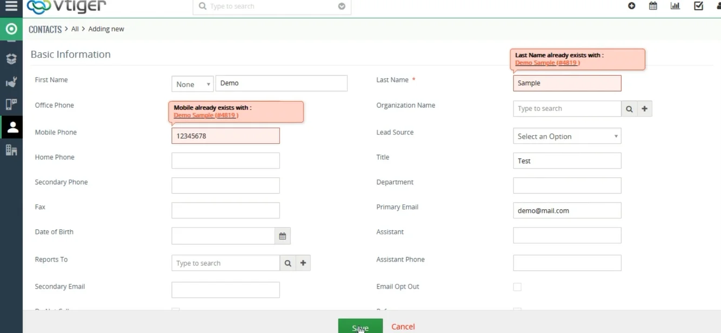Select the Contacts person sidebar icon

coord(11,128)
